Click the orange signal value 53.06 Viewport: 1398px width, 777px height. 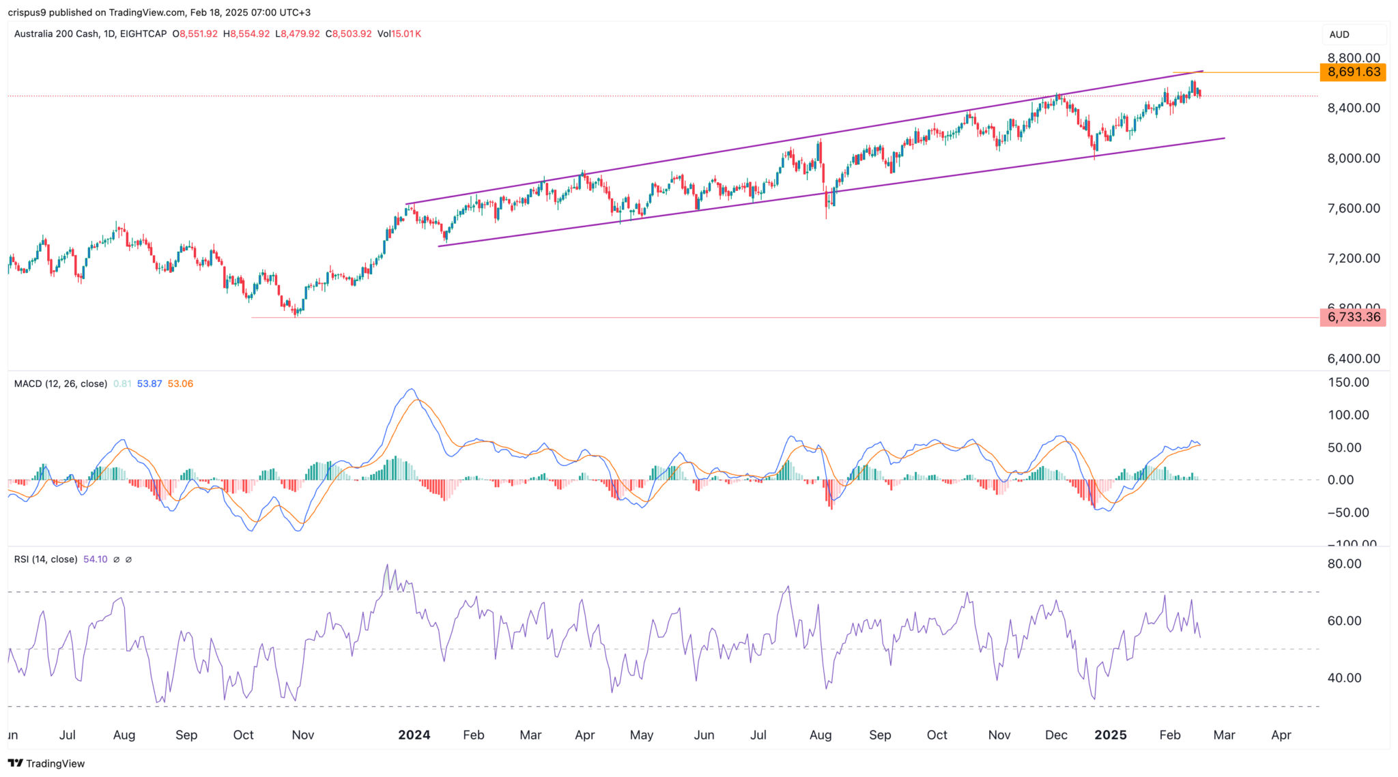180,383
